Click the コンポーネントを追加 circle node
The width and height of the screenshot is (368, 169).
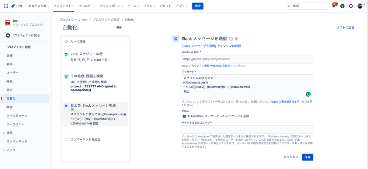66,140
